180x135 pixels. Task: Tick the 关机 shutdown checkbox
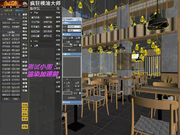(x=64, y=86)
